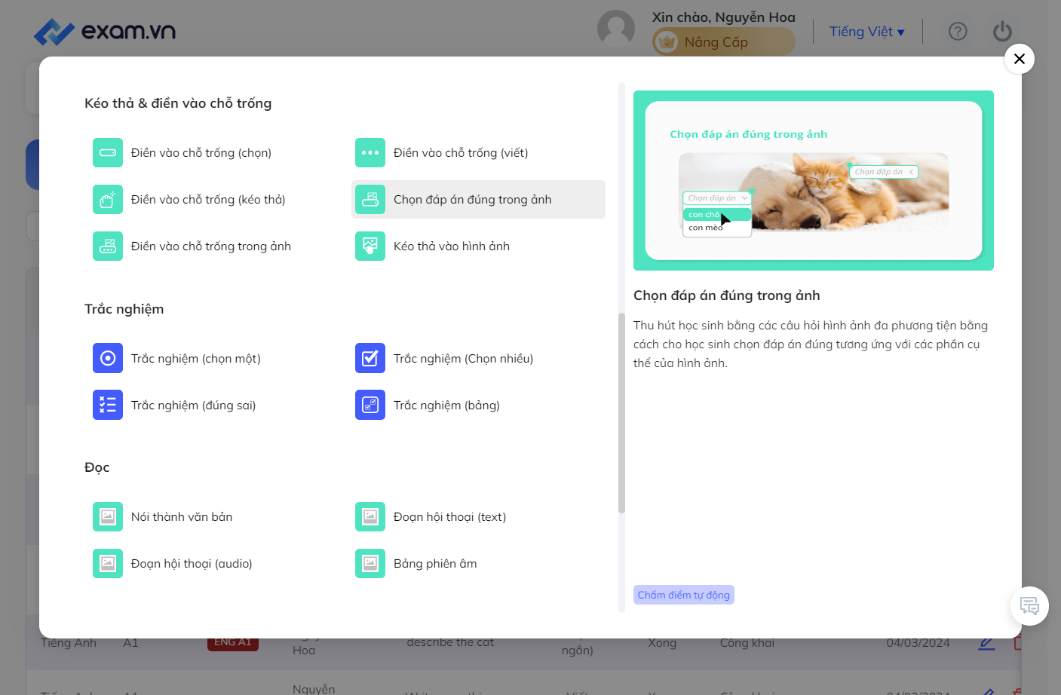This screenshot has width=1061, height=695.
Task: Open the help question mark icon
Action: click(958, 32)
